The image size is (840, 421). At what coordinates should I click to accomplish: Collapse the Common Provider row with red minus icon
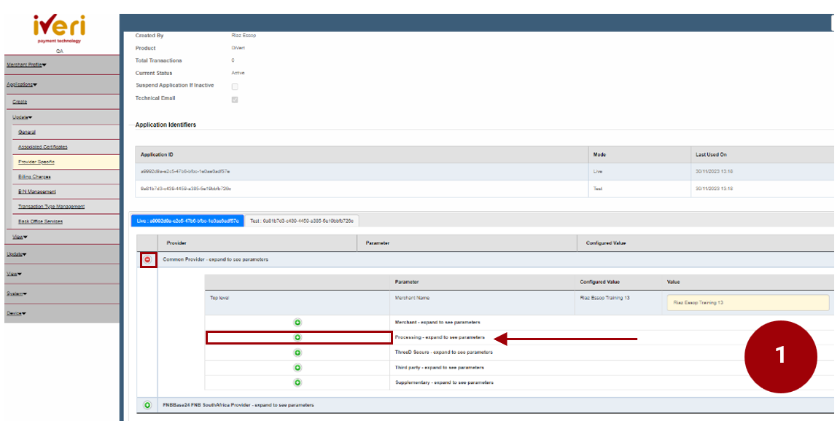147,259
